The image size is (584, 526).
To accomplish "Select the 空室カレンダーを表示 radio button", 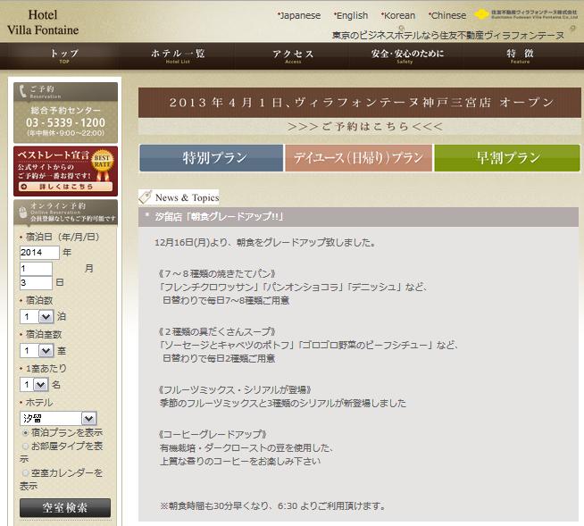I will (25, 472).
